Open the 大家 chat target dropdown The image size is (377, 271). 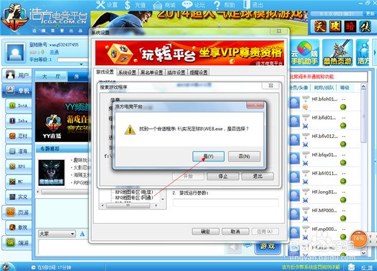57,234
